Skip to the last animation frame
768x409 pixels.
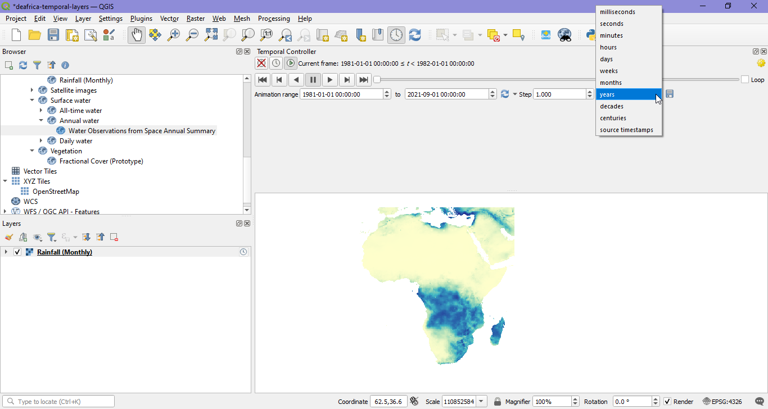(x=363, y=79)
